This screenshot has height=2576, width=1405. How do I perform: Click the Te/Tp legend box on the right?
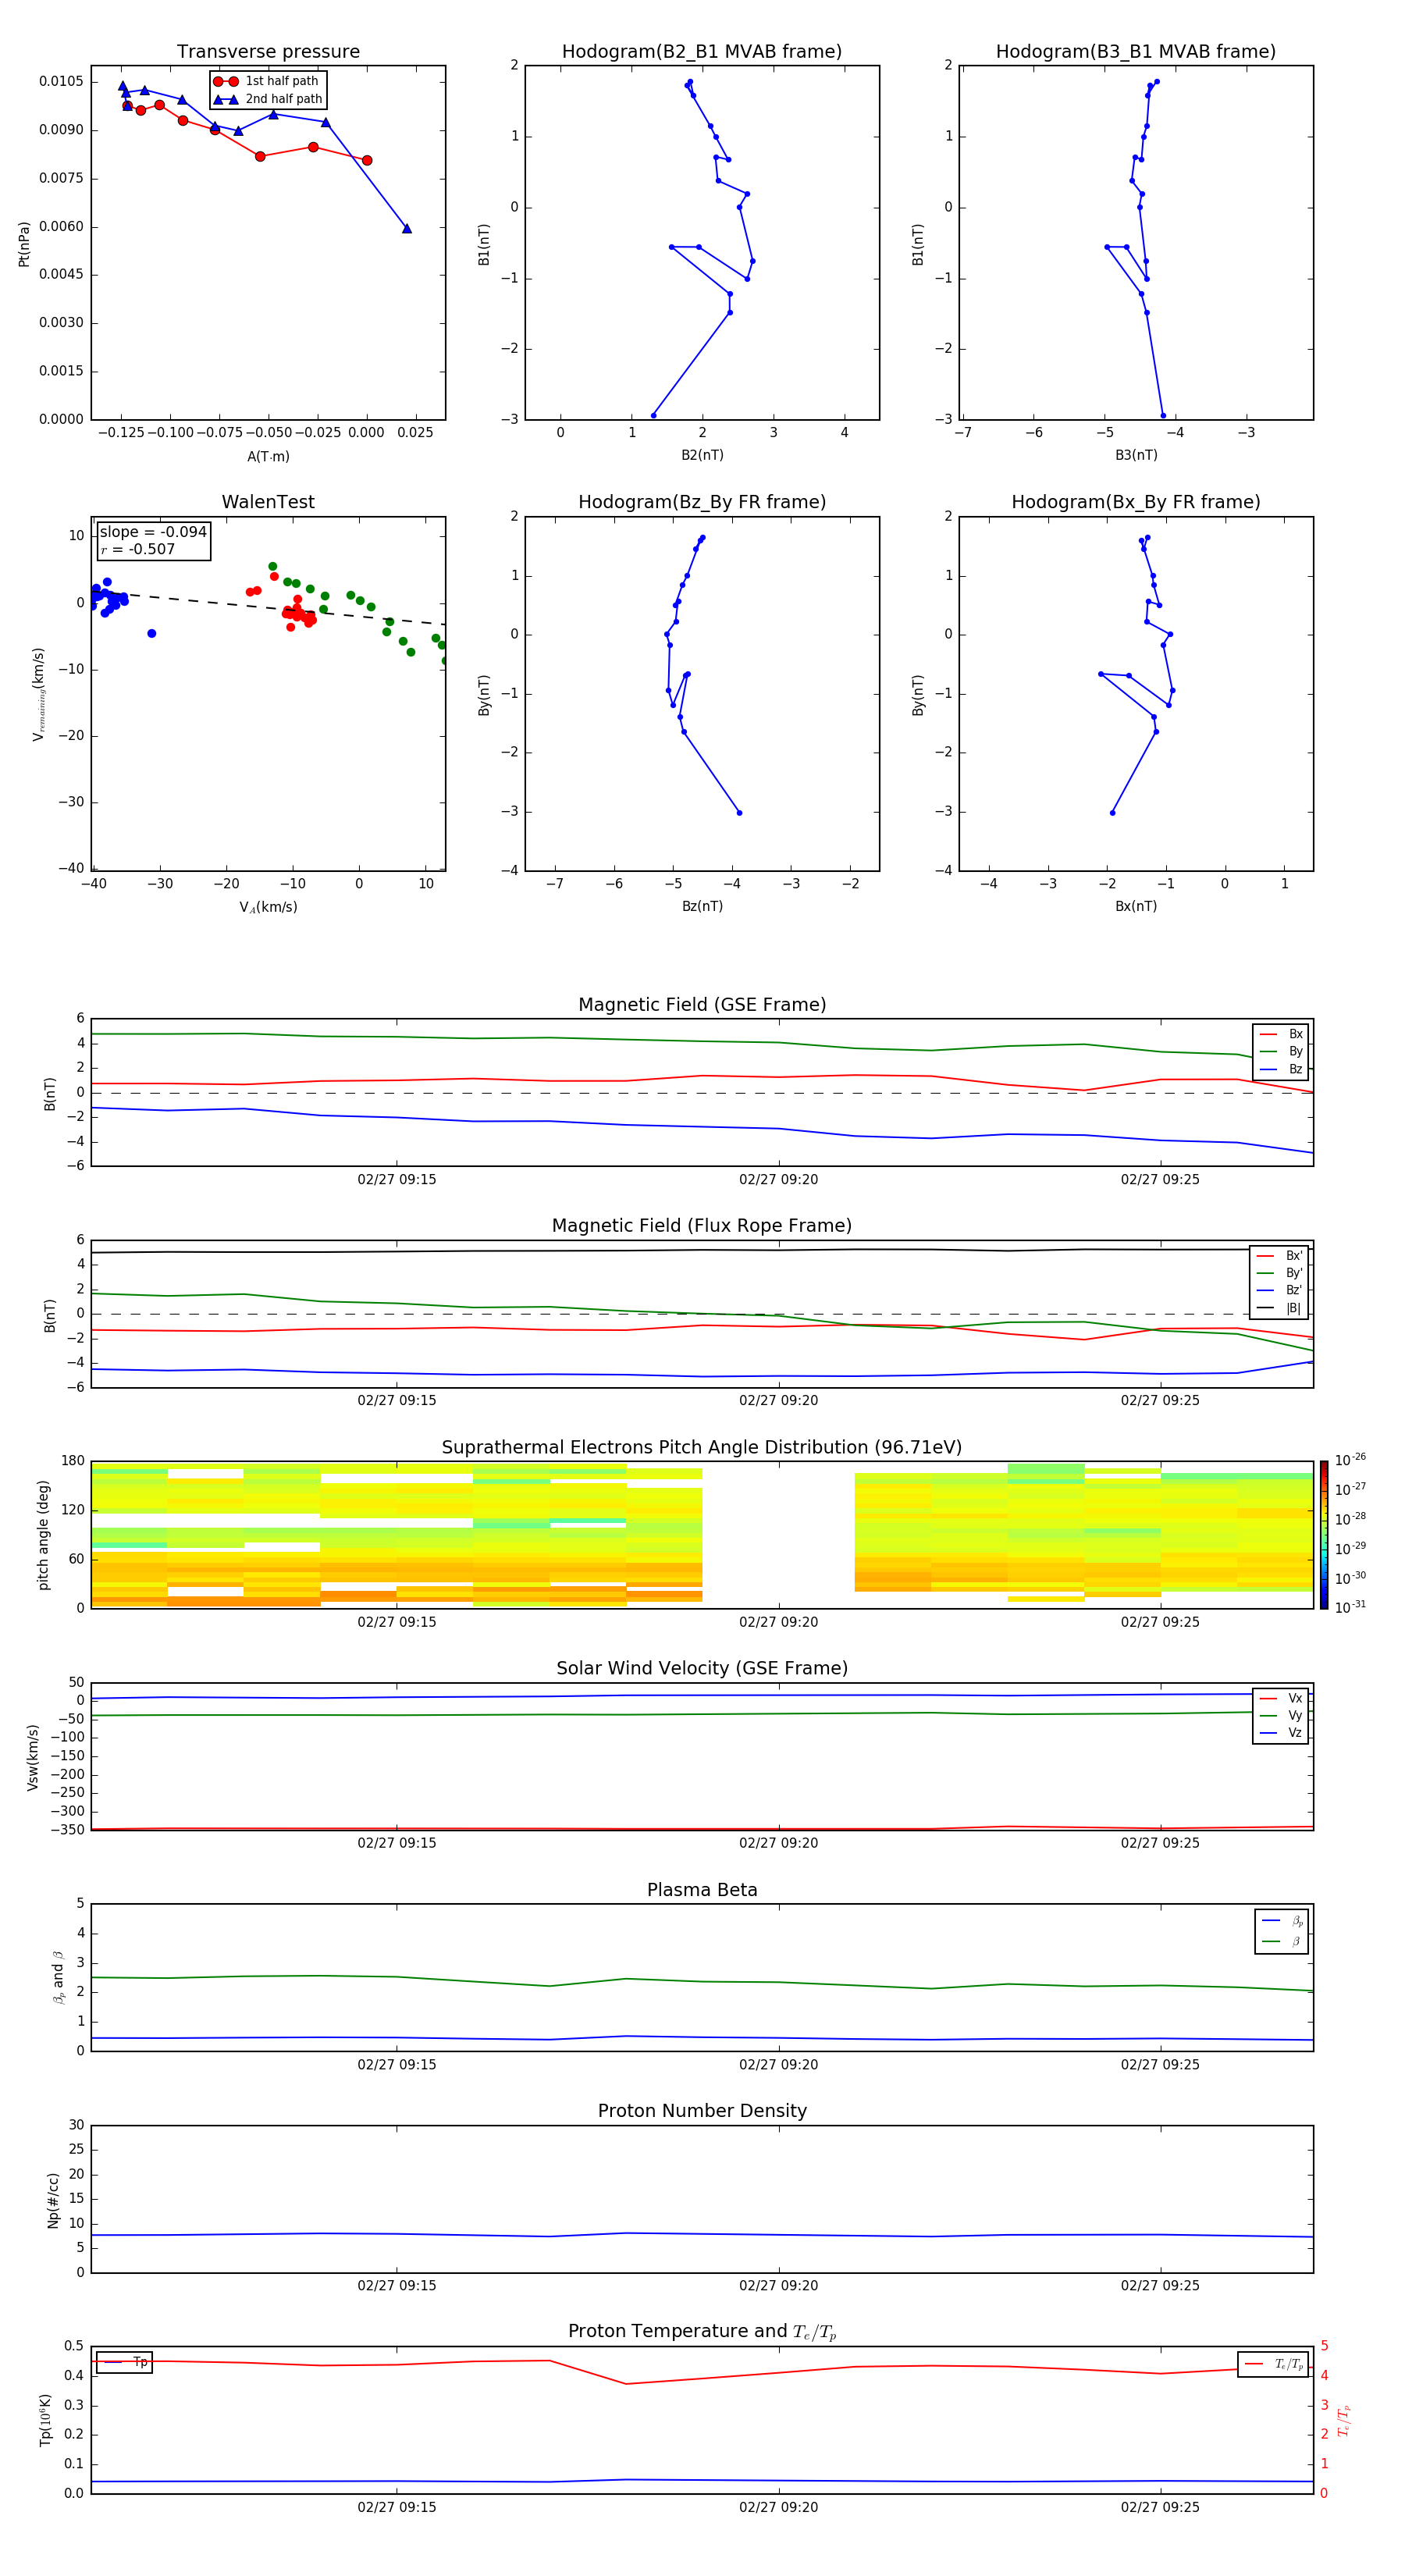[x=1272, y=2364]
